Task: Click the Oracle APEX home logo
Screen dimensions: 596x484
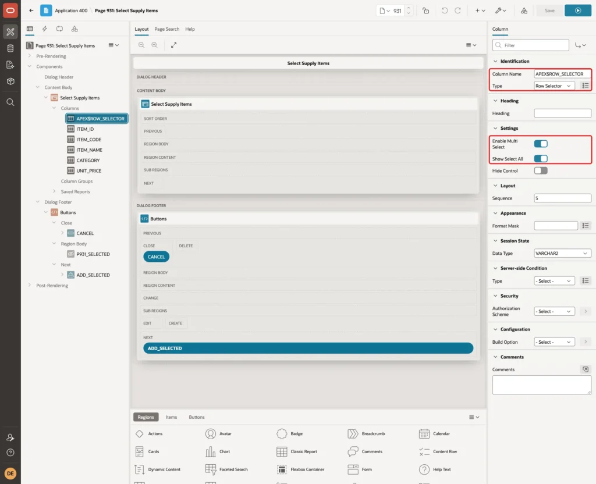Action: (x=10, y=10)
